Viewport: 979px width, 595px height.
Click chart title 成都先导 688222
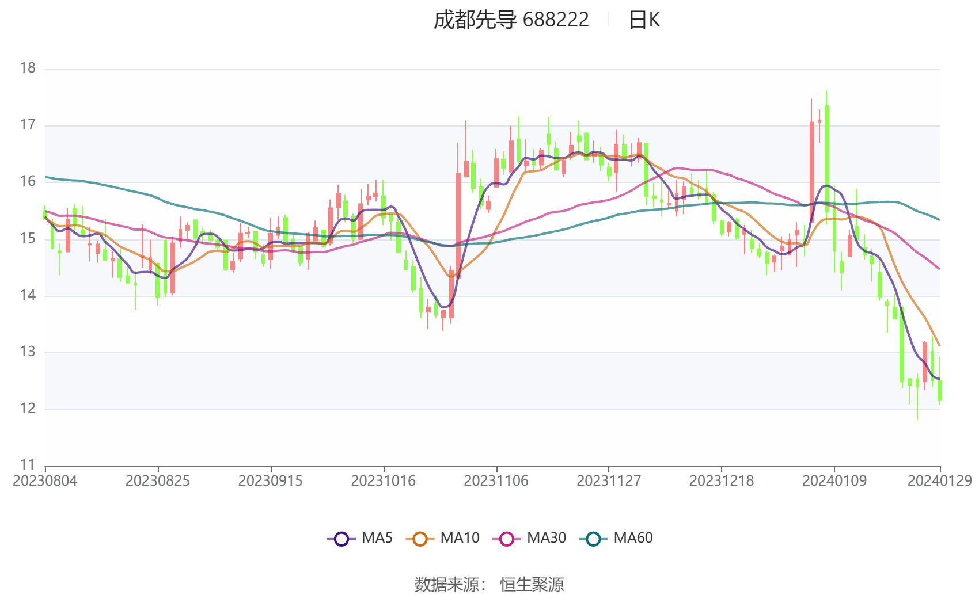click(511, 20)
